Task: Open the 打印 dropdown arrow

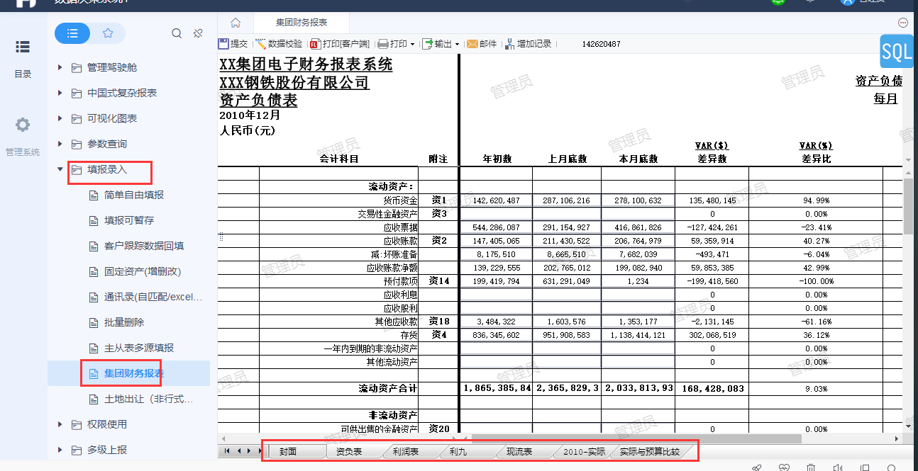Action: 412,45
